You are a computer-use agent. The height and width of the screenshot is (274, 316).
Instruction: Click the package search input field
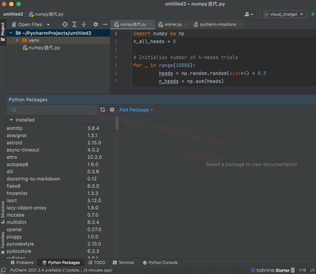click(x=53, y=110)
